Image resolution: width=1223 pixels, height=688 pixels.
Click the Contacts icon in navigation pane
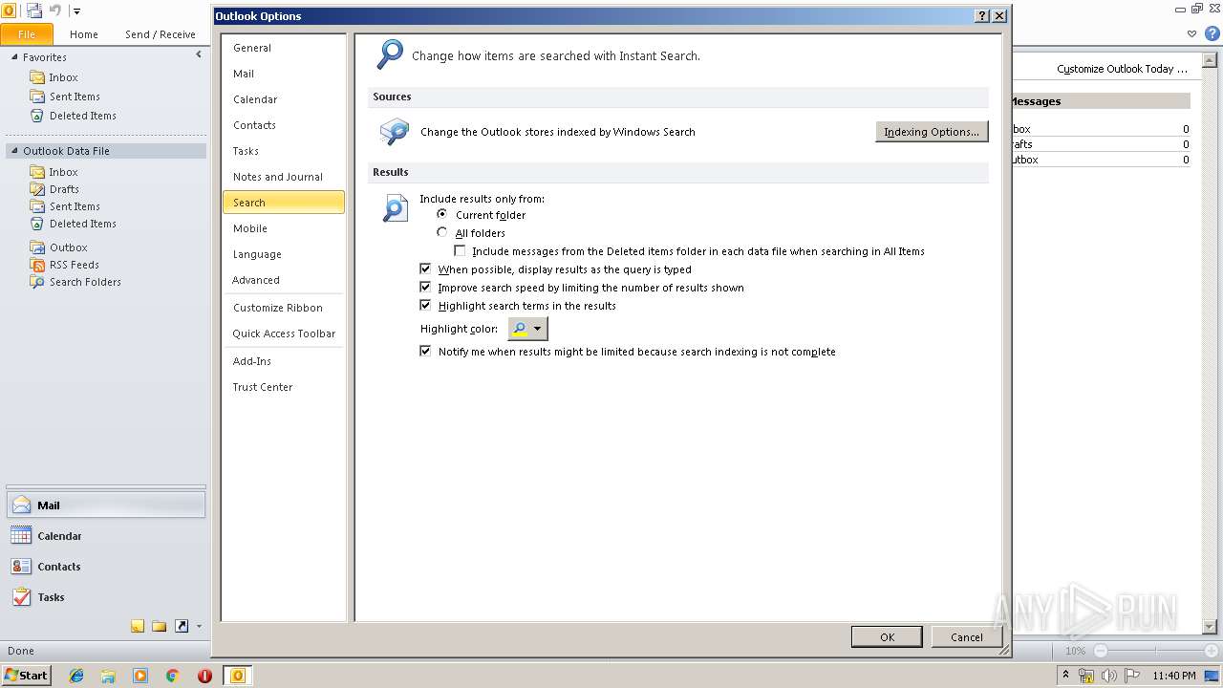pos(21,567)
